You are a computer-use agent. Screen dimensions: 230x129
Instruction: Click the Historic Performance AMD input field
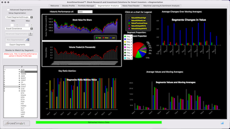(85, 12)
